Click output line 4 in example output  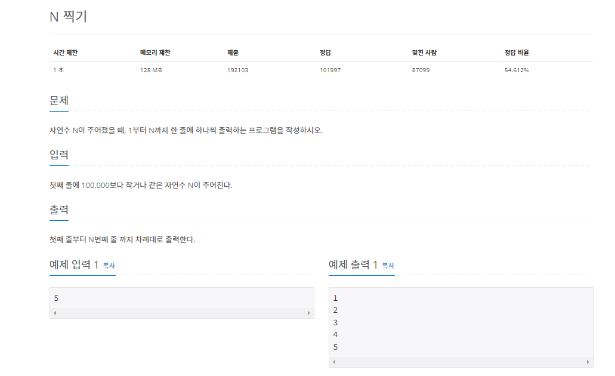click(x=335, y=335)
